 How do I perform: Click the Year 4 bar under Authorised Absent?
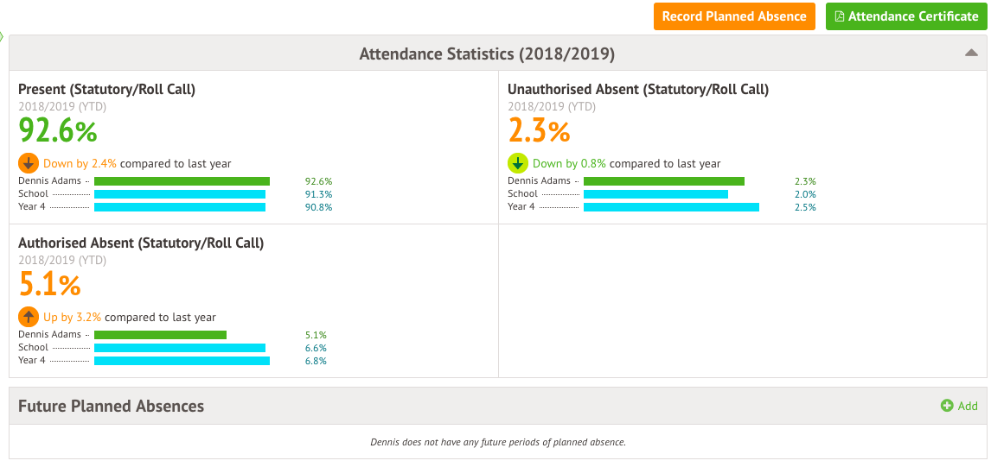click(x=182, y=361)
